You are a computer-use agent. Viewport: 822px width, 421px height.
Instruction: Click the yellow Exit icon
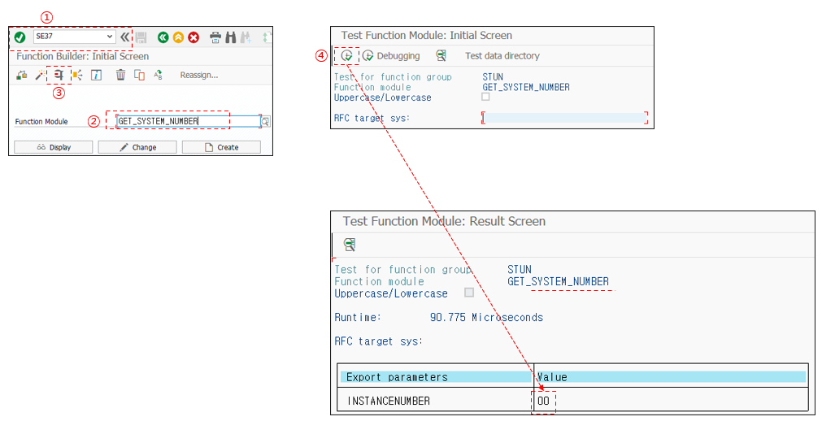pyautogui.click(x=178, y=37)
